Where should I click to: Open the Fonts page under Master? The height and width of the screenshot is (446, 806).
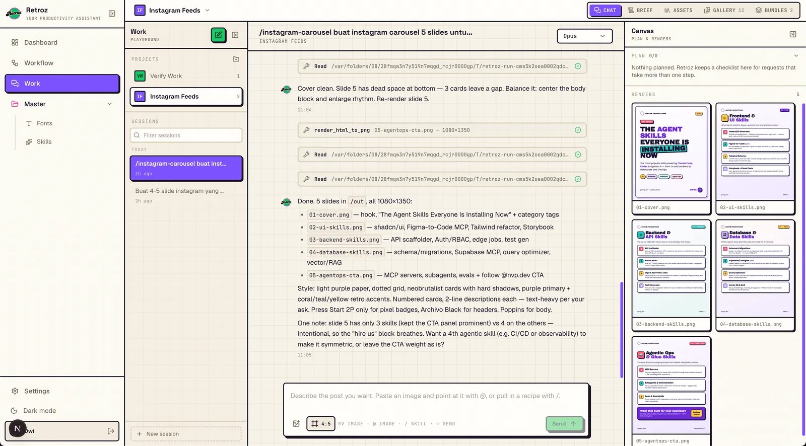[x=44, y=123]
